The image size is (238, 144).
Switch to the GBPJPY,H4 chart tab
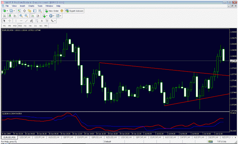point(68,137)
